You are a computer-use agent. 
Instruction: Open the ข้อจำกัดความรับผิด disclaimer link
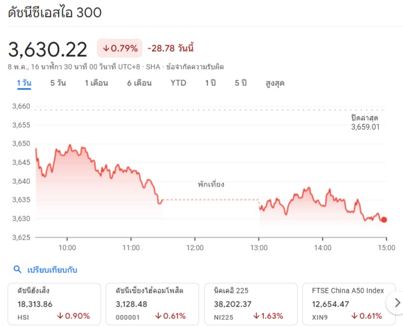195,67
